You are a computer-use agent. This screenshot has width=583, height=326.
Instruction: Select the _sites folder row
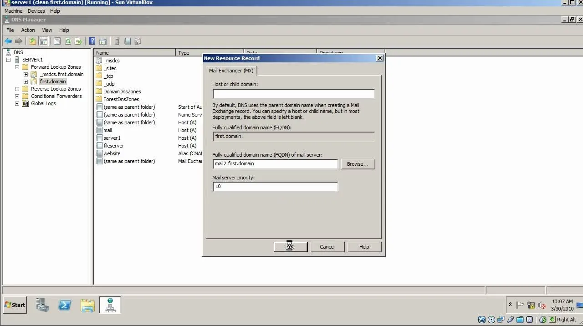[110, 68]
